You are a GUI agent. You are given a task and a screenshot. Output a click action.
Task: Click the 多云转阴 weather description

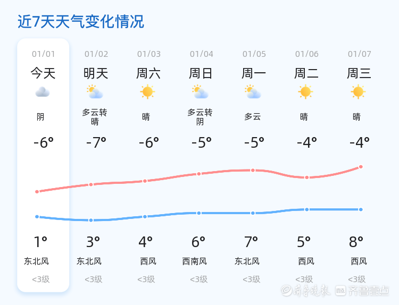pyautogui.click(x=200, y=117)
